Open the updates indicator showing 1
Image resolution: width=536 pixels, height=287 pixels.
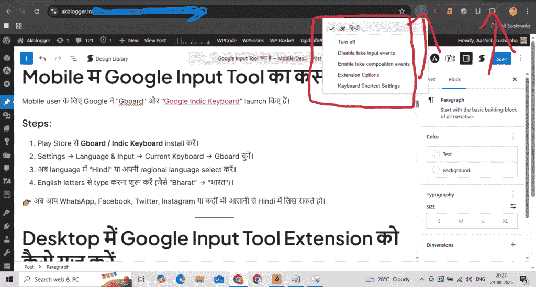63,40
